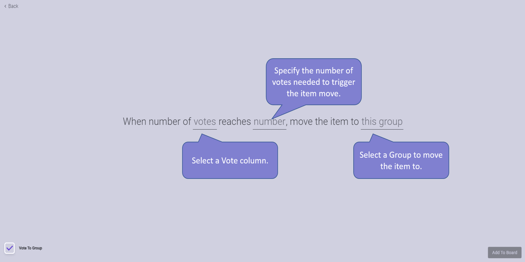The width and height of the screenshot is (525, 262).
Task: Pick destination via underlined 'this group'
Action: coord(382,122)
